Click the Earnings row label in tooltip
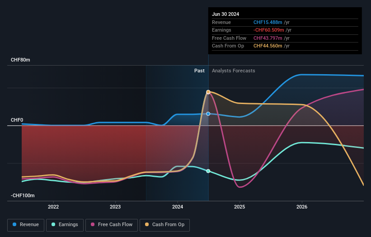The image size is (371, 237). click(221, 30)
